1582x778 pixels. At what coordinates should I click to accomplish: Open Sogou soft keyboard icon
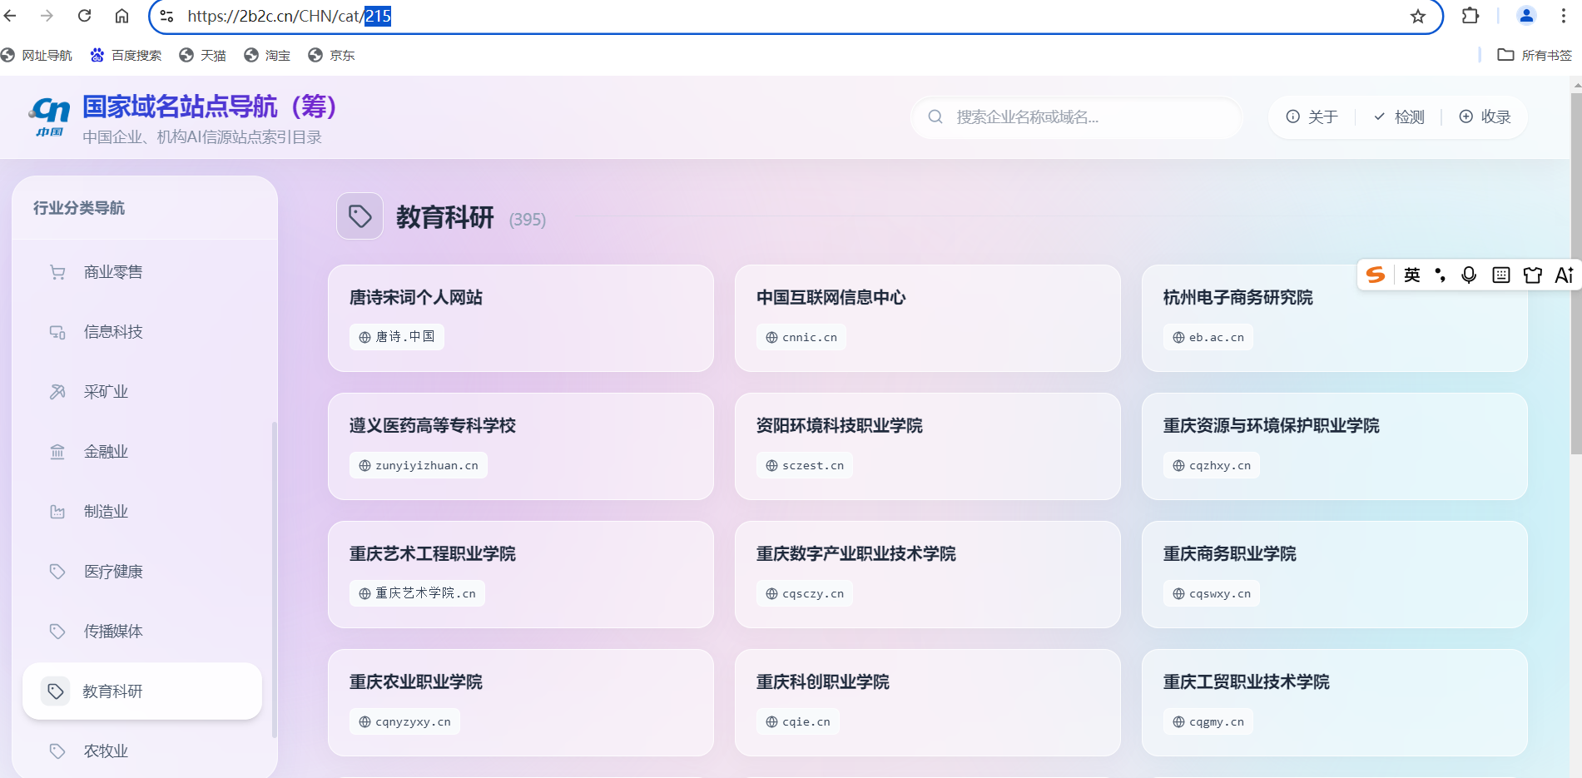click(1500, 275)
